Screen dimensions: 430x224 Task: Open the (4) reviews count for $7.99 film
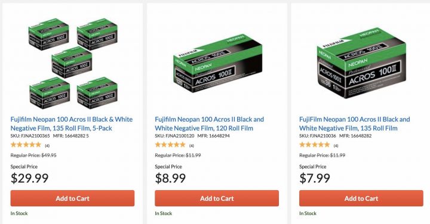(x=336, y=146)
